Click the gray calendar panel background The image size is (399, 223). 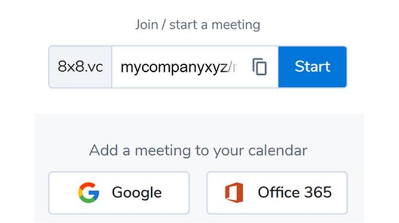click(x=198, y=127)
